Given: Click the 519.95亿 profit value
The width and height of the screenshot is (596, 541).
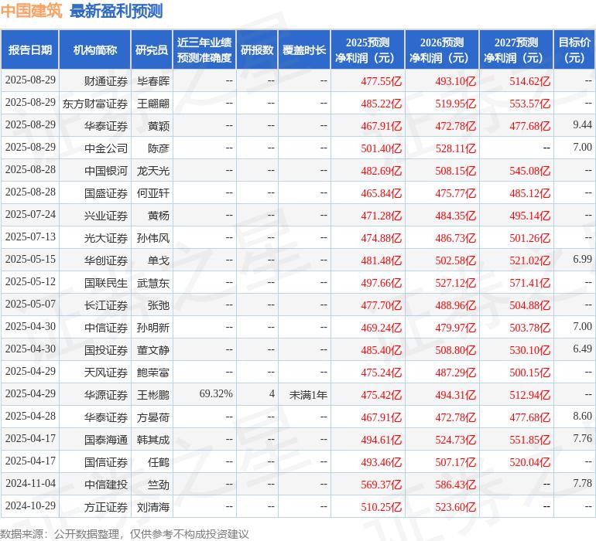Looking at the screenshot, I should point(455,104).
